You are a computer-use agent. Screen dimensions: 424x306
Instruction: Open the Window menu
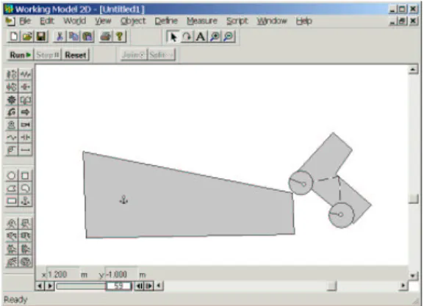coord(272,21)
